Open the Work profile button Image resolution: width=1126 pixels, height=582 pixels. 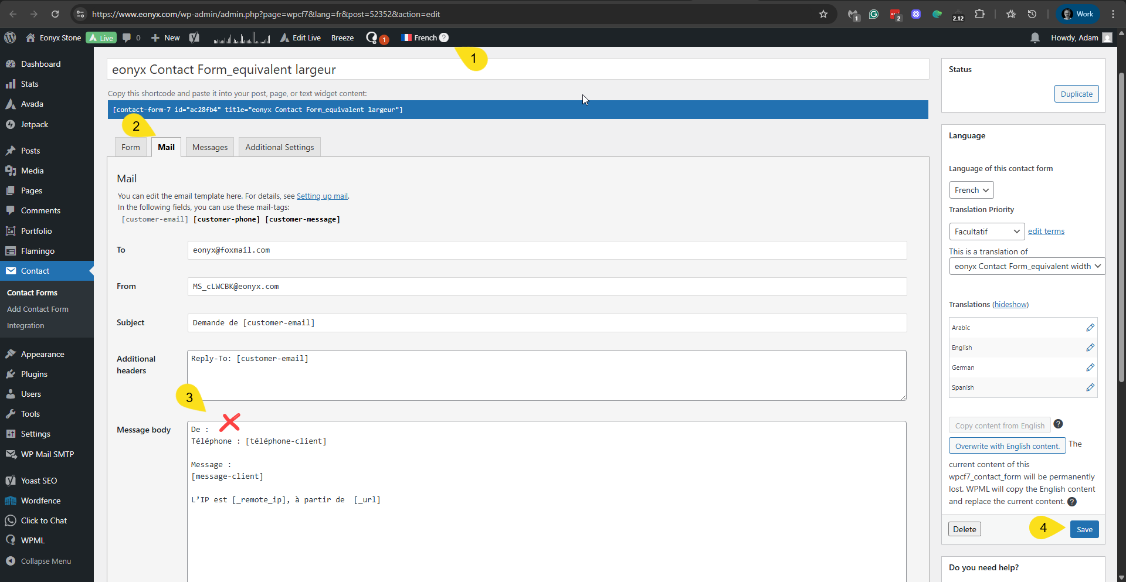[1078, 14]
